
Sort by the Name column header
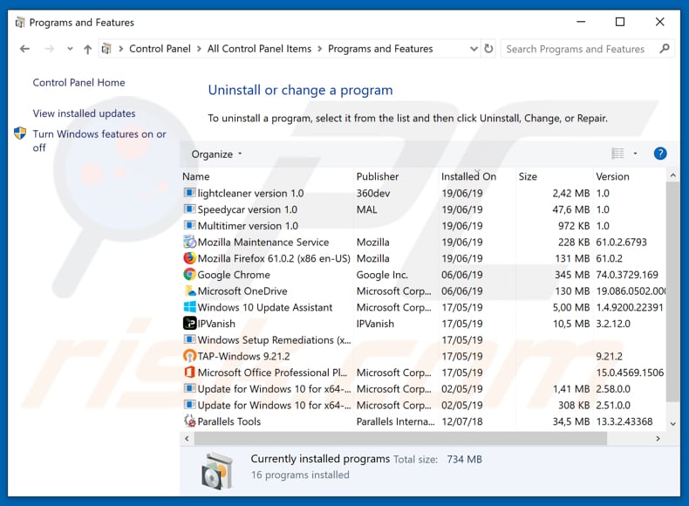pos(266,176)
